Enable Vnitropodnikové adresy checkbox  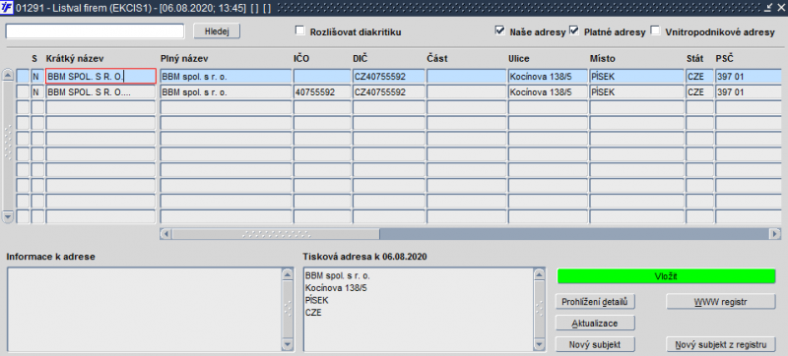tap(655, 31)
